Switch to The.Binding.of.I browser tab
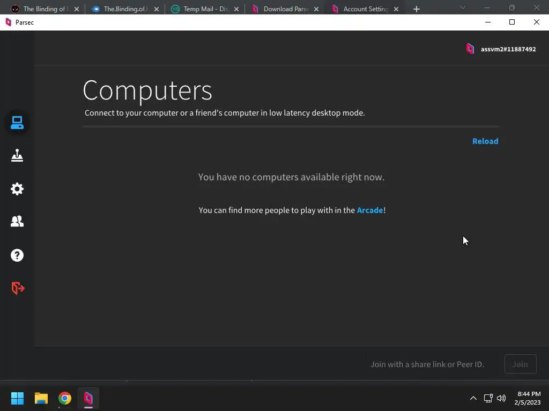The width and height of the screenshot is (549, 411). click(x=125, y=9)
